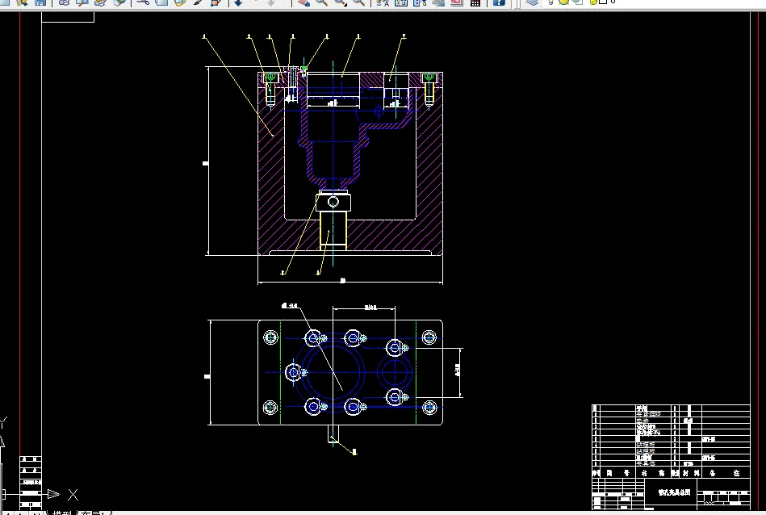Viewport: 766px width, 515px height.
Task: Activate the Pan realtime hand tool
Action: [303, 2]
